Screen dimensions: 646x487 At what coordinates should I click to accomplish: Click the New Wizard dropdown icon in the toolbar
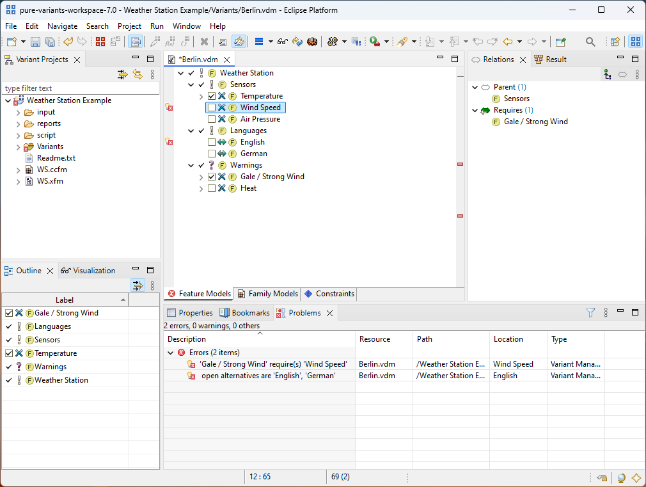[23, 41]
